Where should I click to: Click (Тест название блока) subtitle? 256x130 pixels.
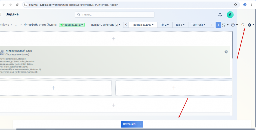coord(17,54)
